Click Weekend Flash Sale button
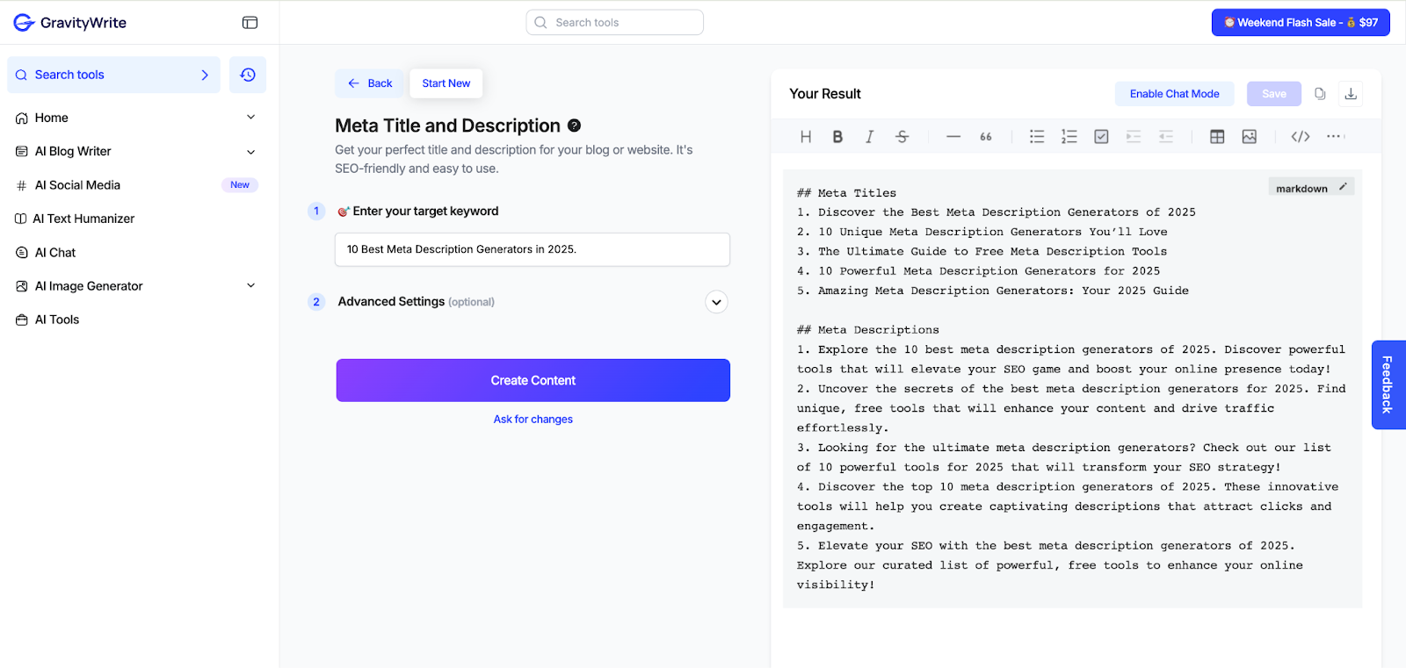Viewport: 1406px width, 668px height. pyautogui.click(x=1301, y=23)
